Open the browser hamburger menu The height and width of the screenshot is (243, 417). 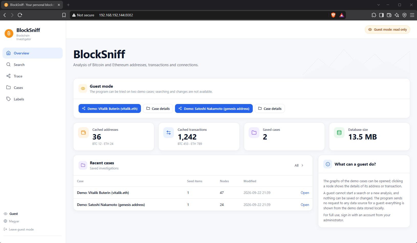[x=412, y=15]
